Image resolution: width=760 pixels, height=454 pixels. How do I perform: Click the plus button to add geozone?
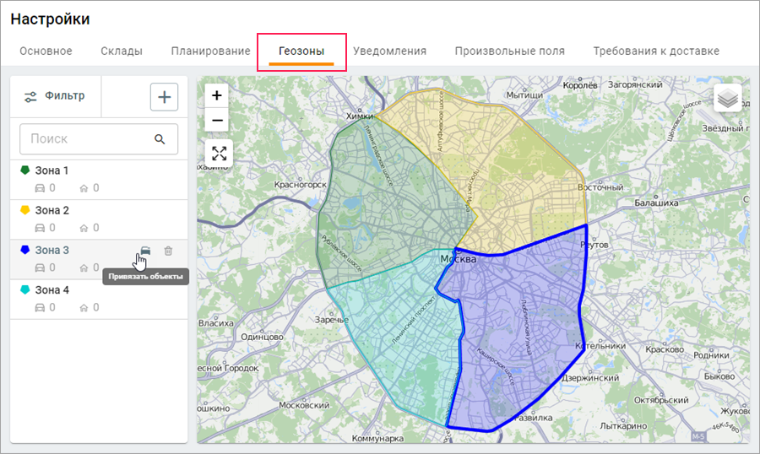click(x=165, y=97)
